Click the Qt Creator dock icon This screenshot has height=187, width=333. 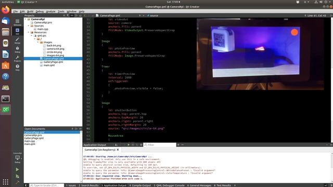point(6,110)
